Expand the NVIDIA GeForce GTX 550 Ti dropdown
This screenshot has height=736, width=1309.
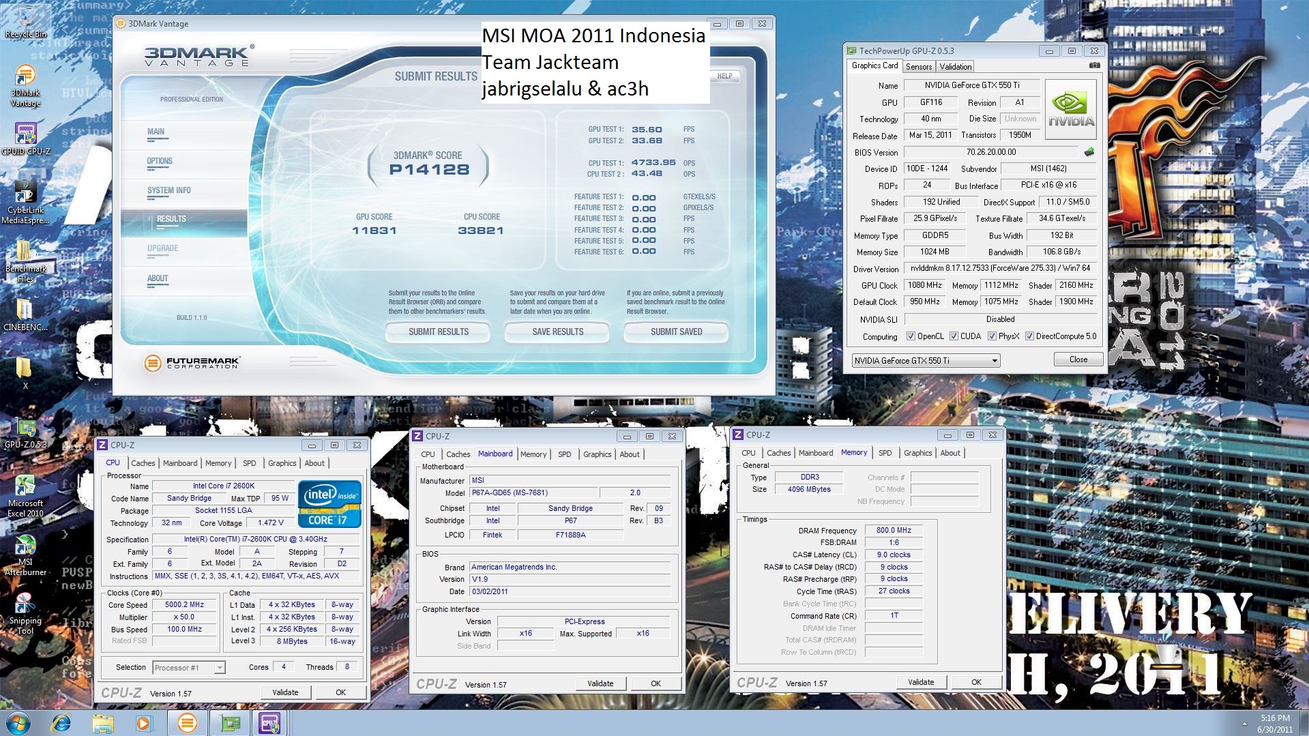(994, 360)
